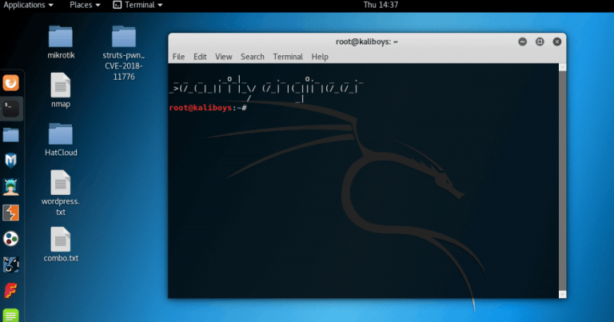Minimize the root@kaliboys terminal window
The width and height of the screenshot is (614, 322).
pos(522,42)
